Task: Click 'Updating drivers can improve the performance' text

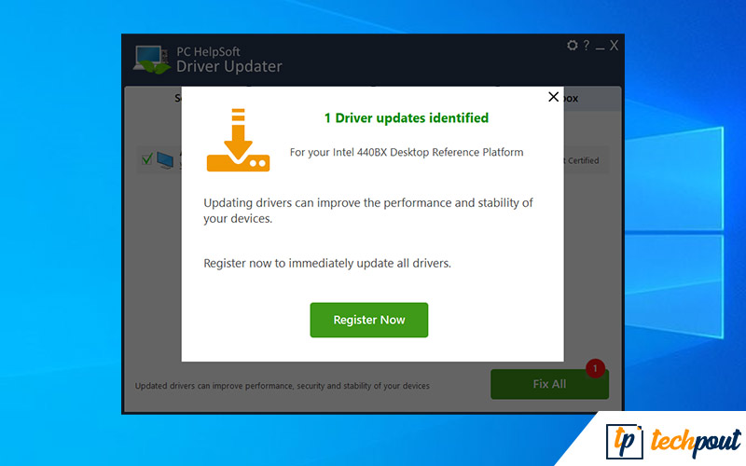Action: pyautogui.click(x=368, y=211)
